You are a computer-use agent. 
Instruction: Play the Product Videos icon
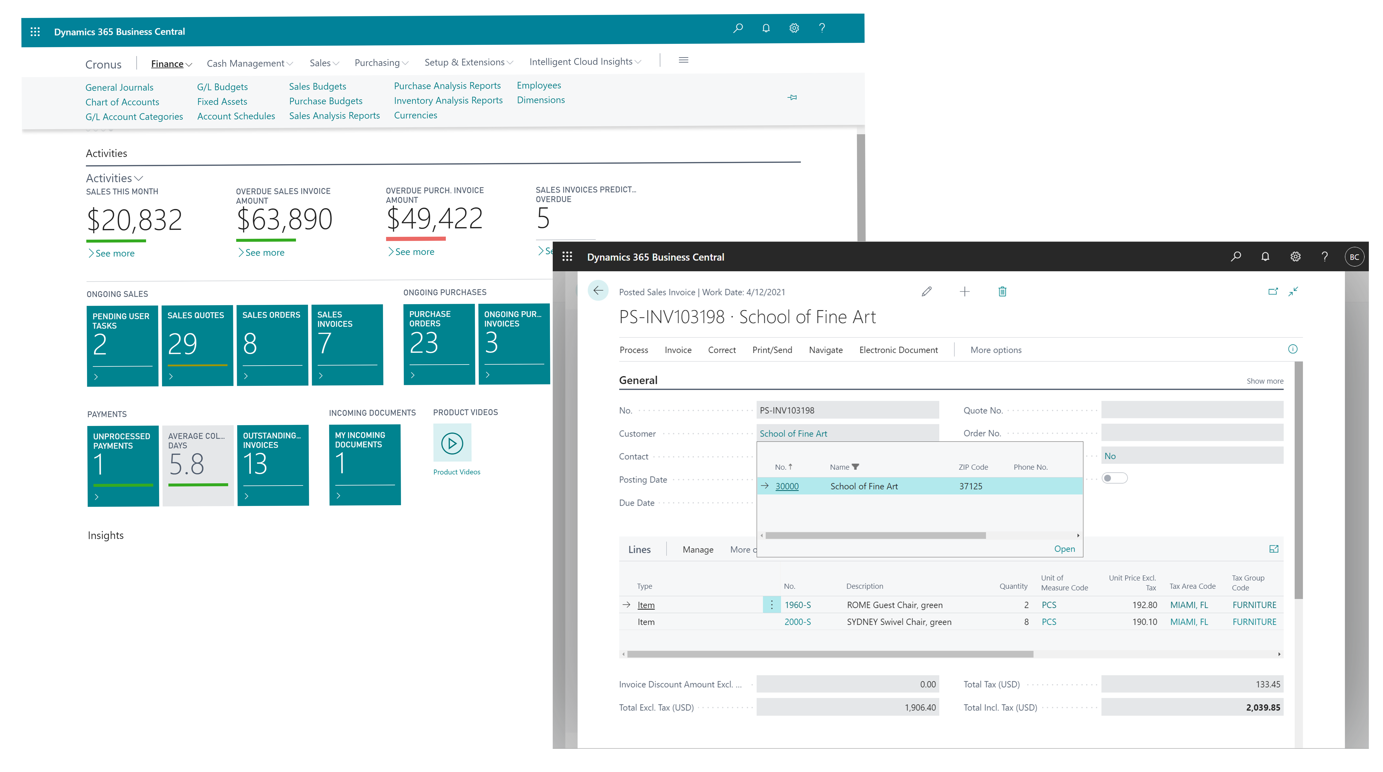coord(452,443)
